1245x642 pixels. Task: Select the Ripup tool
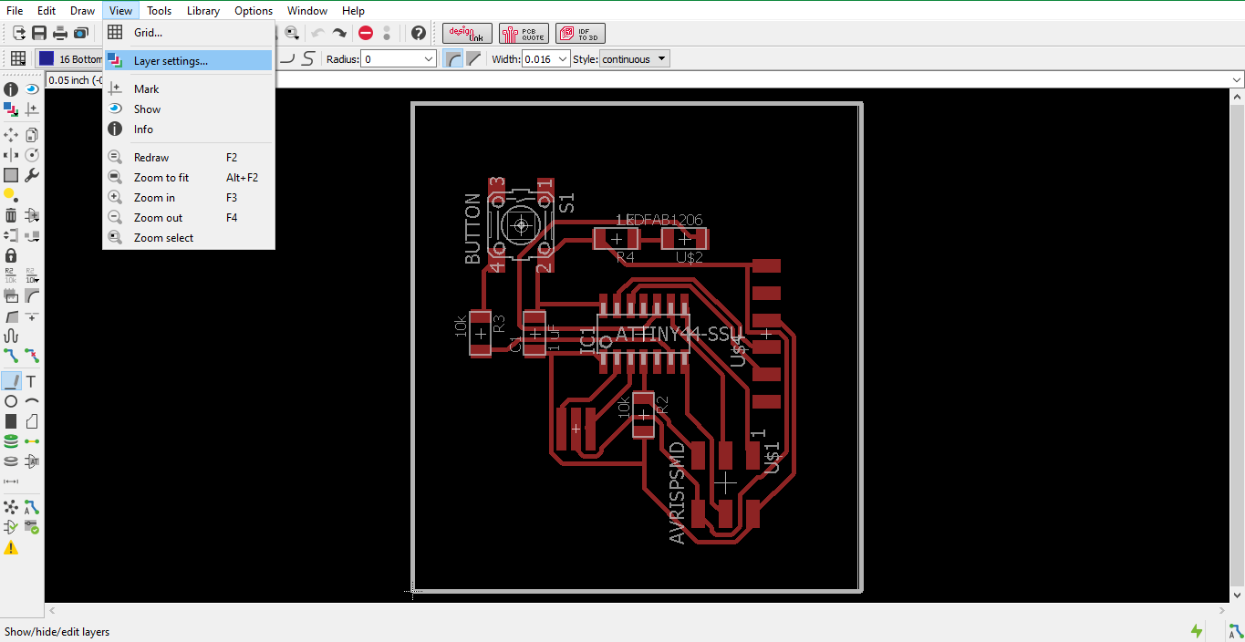[x=32, y=356]
